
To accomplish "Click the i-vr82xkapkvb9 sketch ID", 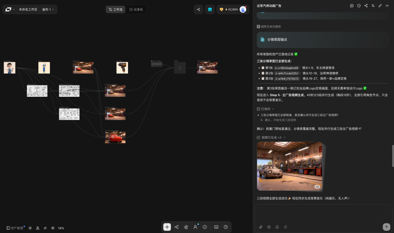I will pos(286,68).
